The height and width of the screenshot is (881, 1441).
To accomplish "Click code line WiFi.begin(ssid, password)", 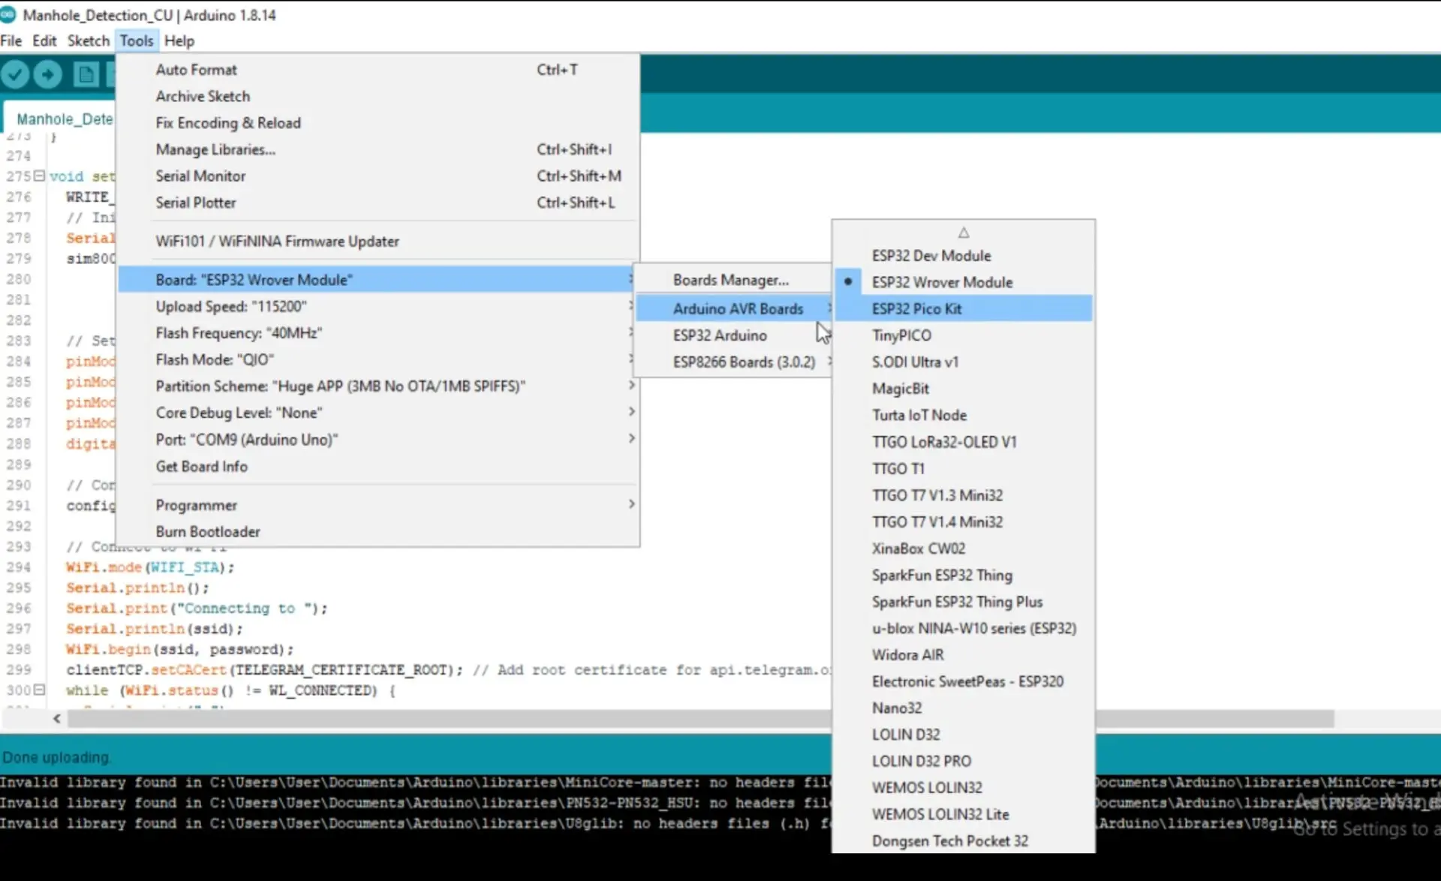I will coord(179,649).
